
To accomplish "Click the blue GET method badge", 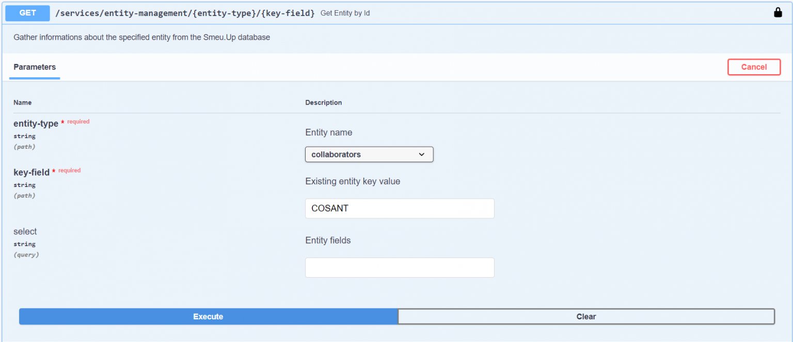I will 27,13.
